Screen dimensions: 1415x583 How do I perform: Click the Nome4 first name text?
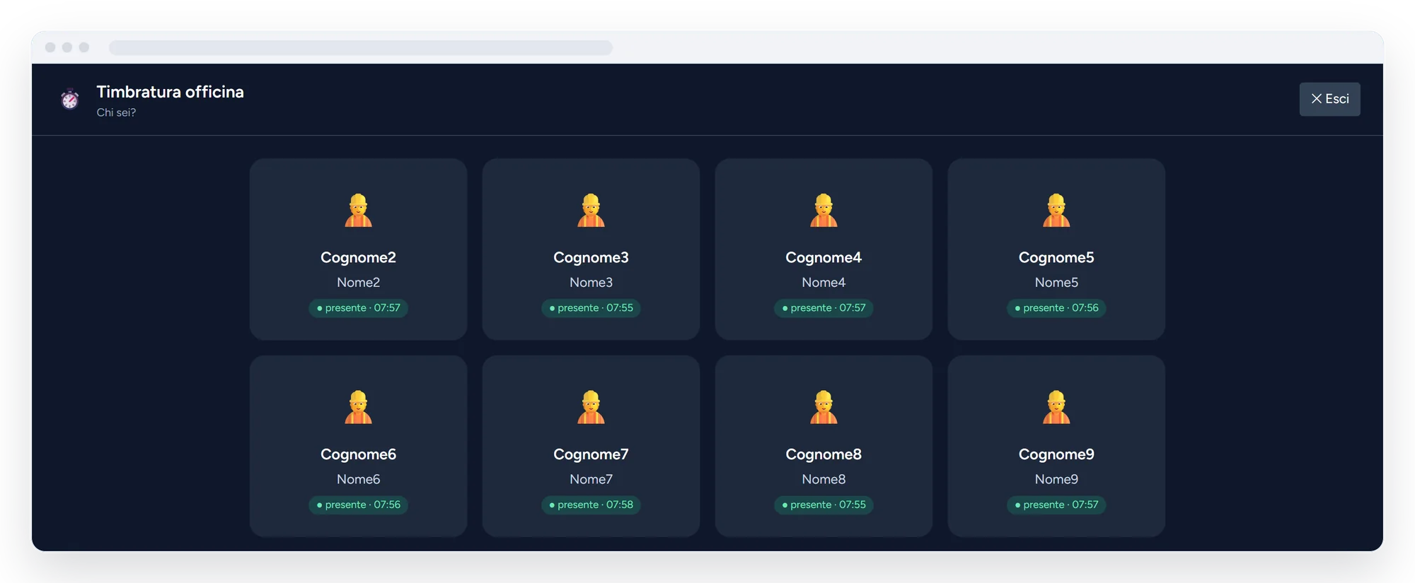click(824, 283)
